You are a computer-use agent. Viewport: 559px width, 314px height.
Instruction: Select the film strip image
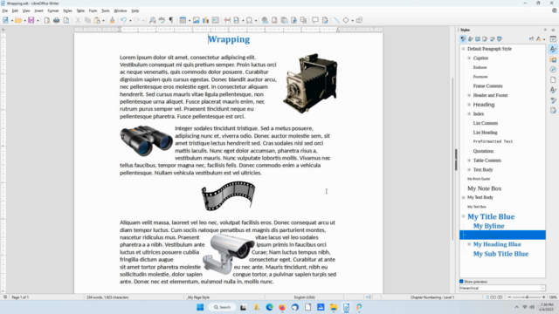pos(228,195)
